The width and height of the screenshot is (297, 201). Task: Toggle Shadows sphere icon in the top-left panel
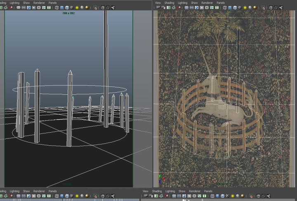[82, 7]
